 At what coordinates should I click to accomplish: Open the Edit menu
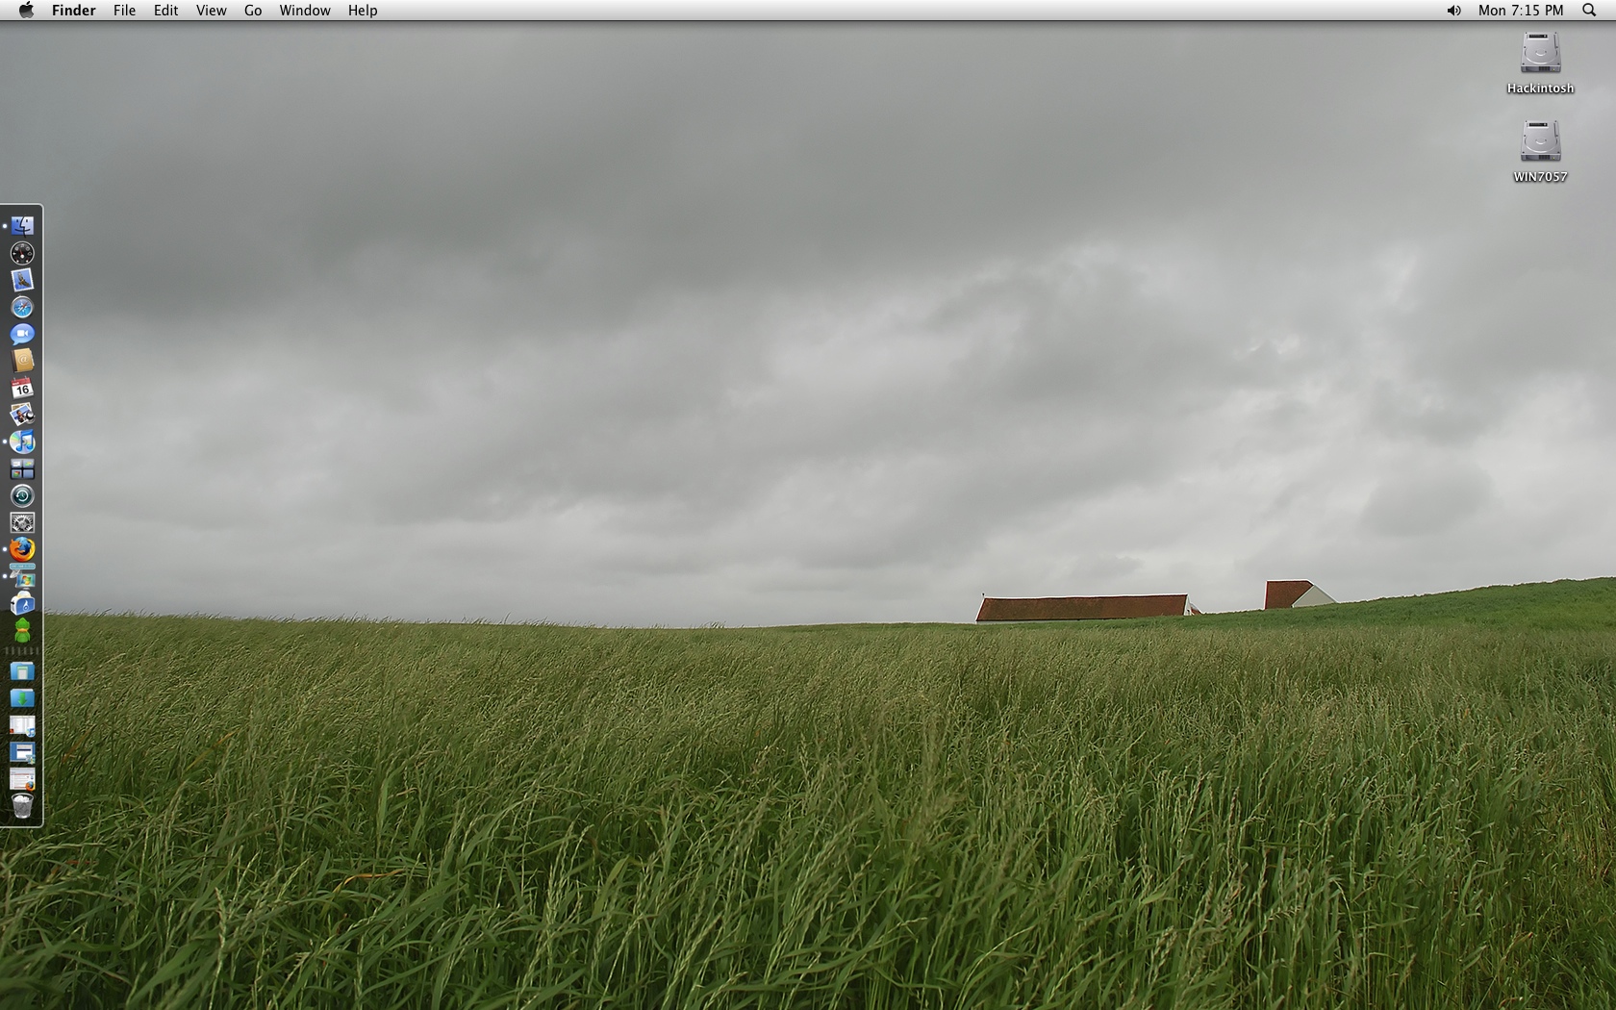tap(165, 11)
